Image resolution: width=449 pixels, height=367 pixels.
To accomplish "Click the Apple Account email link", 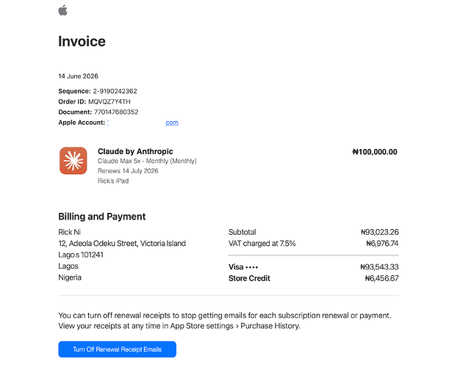I will (x=143, y=123).
